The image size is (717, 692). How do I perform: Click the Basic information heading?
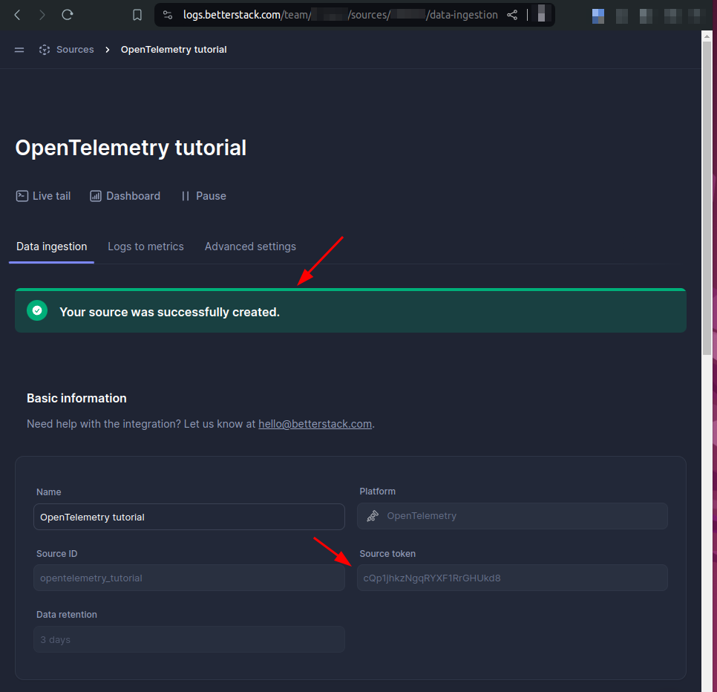[76, 398]
